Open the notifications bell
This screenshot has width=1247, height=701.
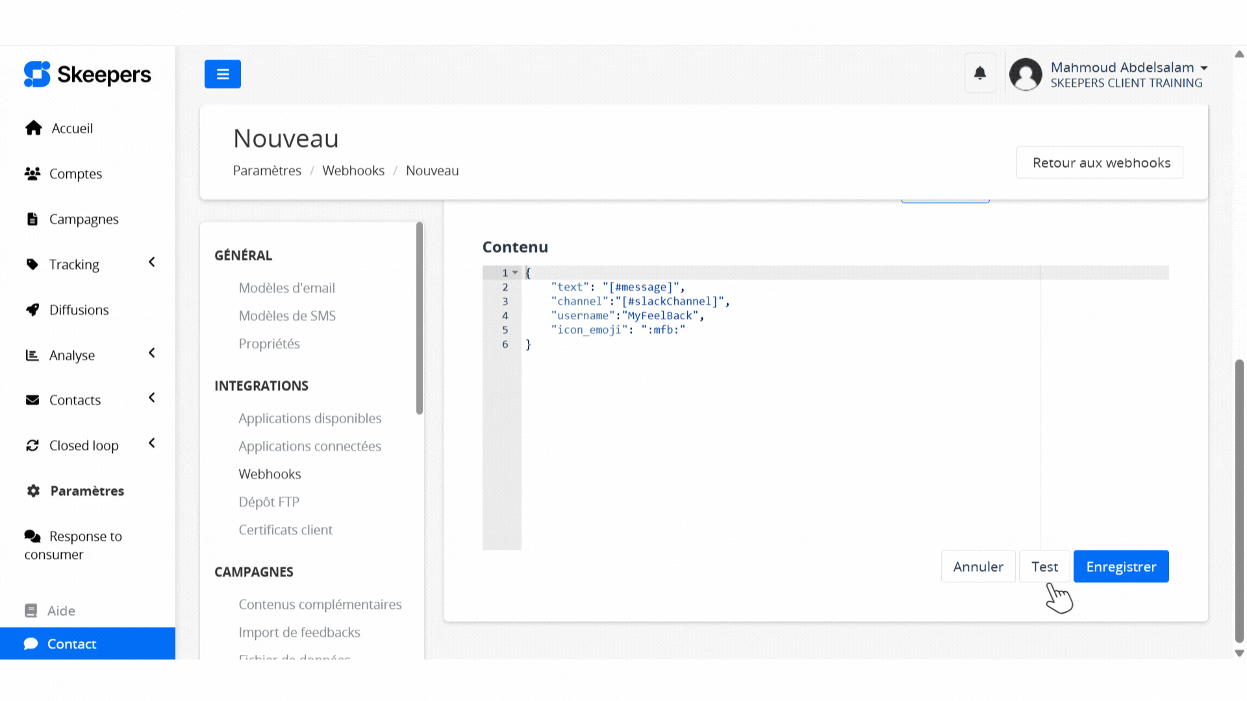point(980,73)
